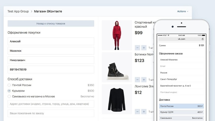Increase quantity of the red sport suit
This screenshot has height=121, width=215.
(144, 48)
